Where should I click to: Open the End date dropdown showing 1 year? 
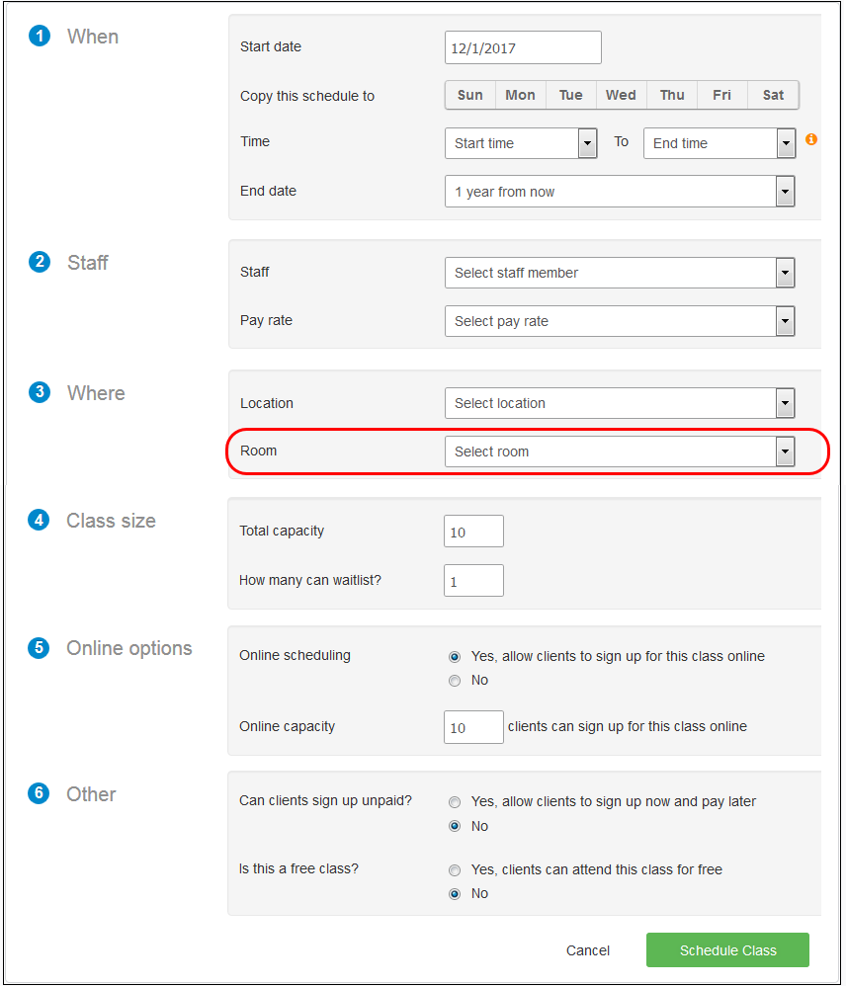785,191
